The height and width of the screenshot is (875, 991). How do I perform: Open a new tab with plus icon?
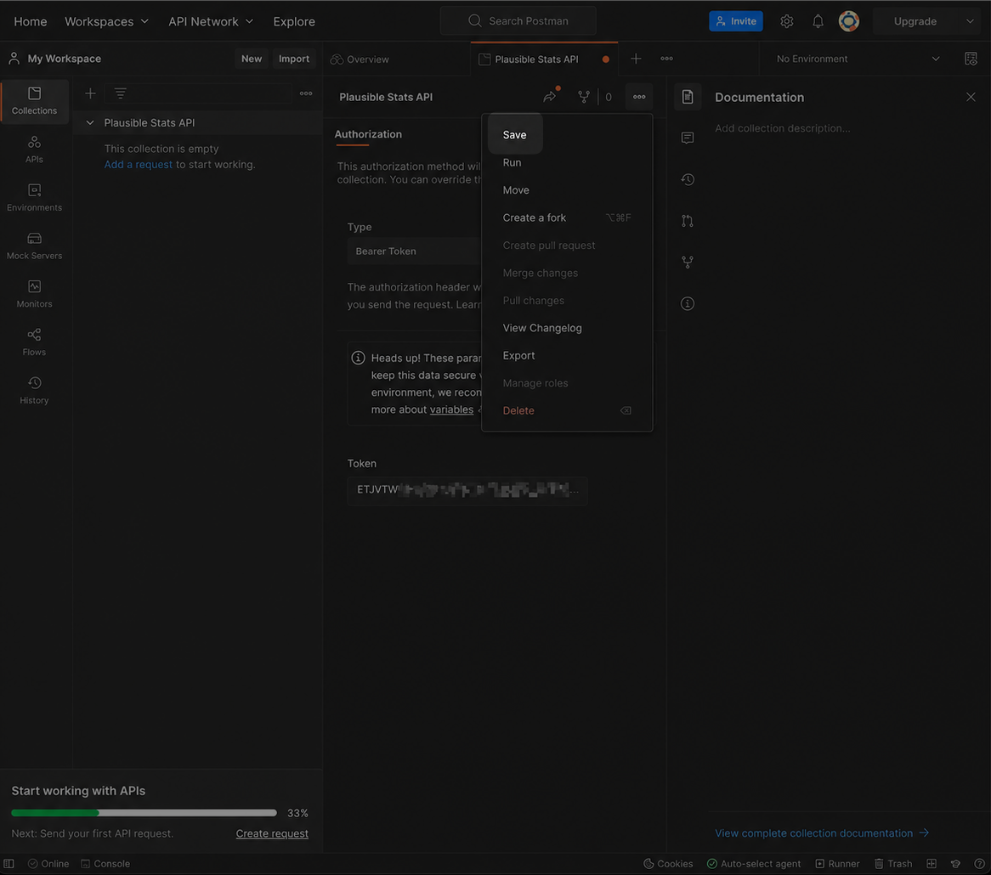(636, 59)
